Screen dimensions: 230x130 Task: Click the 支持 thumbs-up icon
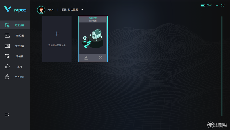(7, 66)
